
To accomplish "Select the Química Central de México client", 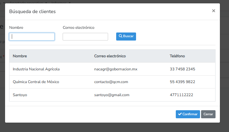I will [x=36, y=82].
